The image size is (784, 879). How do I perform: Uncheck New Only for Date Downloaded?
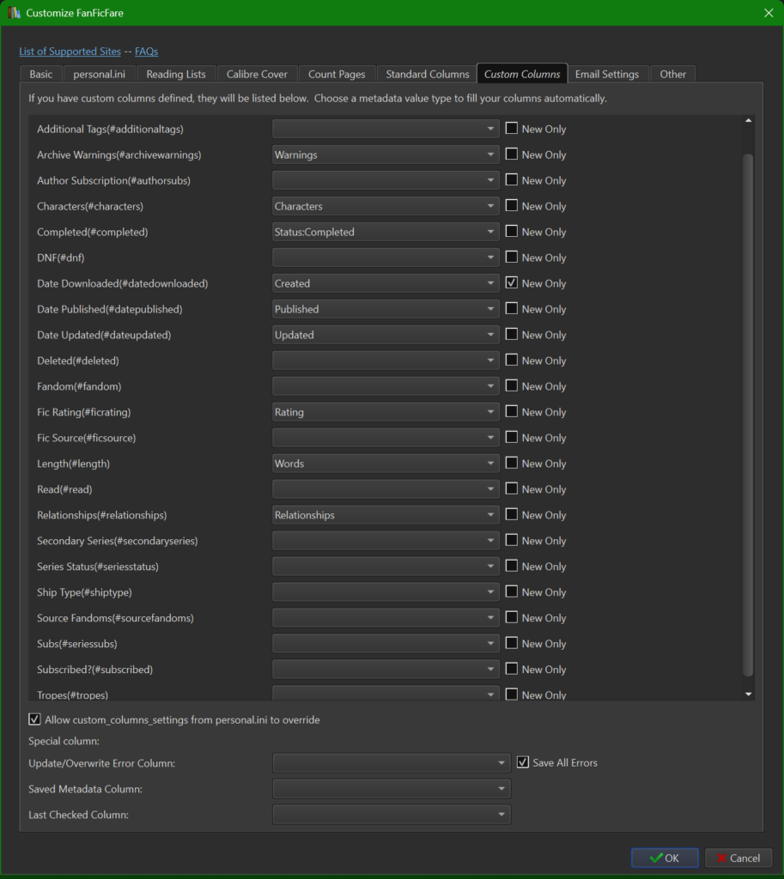point(513,283)
